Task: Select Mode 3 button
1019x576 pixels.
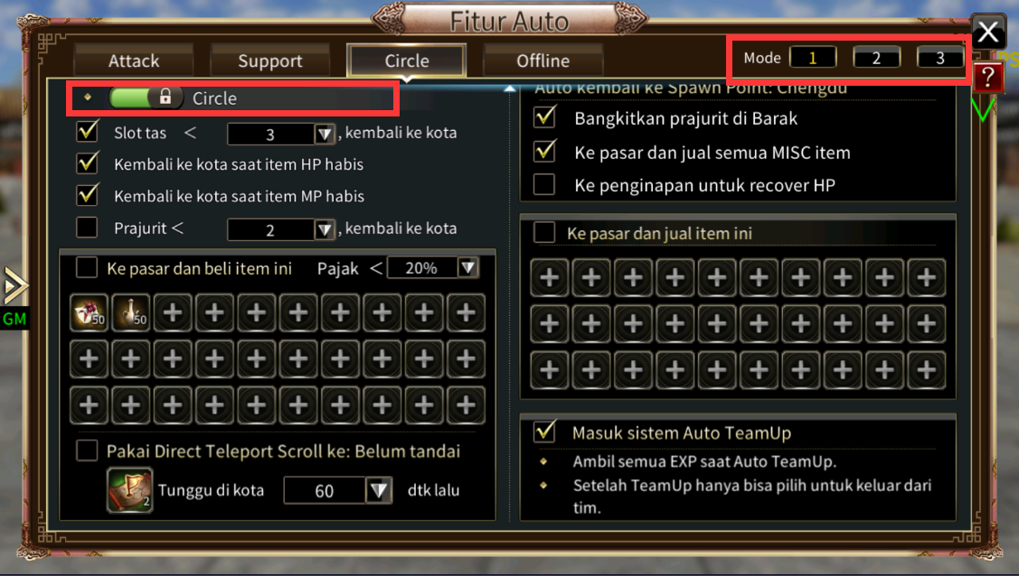Action: (x=939, y=58)
